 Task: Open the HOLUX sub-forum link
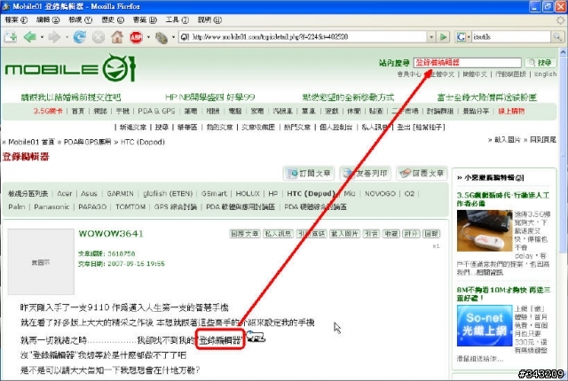(248, 194)
